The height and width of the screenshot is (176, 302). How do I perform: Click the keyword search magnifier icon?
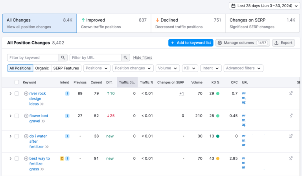click(x=63, y=58)
